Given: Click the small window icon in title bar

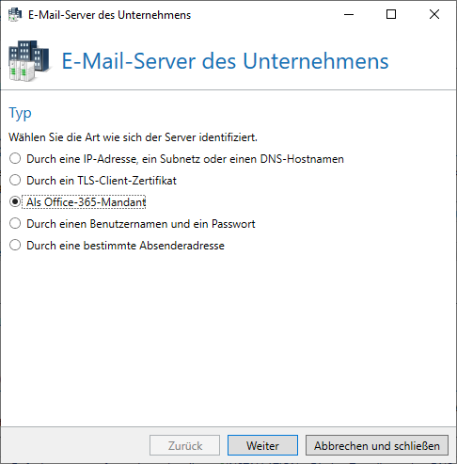Looking at the screenshot, I should pyautogui.click(x=15, y=15).
